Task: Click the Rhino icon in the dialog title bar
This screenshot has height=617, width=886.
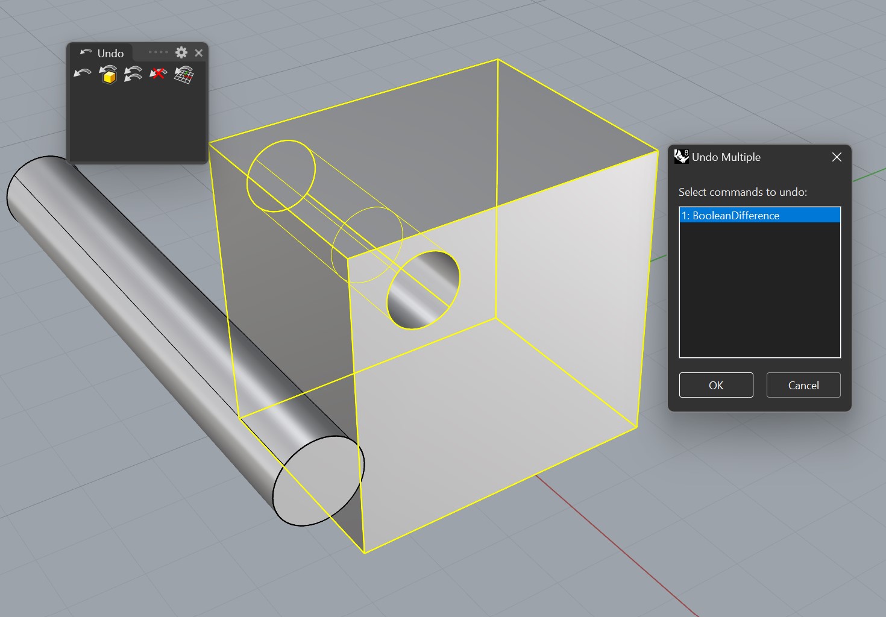Action: pos(681,157)
